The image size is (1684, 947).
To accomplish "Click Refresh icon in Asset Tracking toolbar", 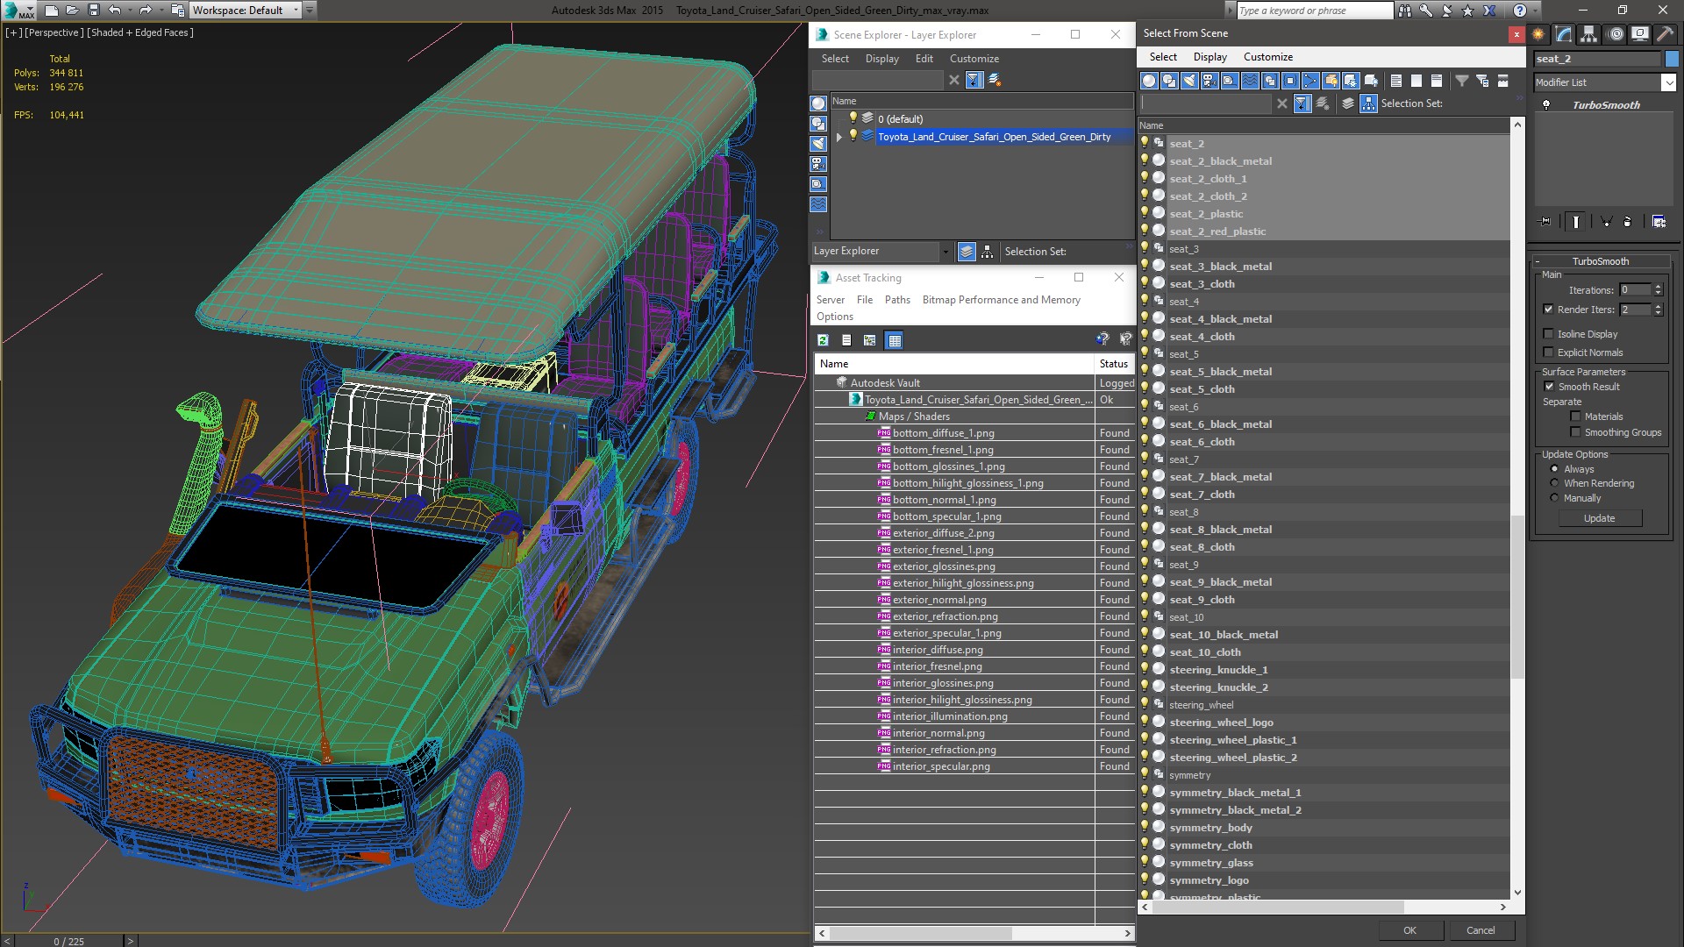I will pos(823,340).
